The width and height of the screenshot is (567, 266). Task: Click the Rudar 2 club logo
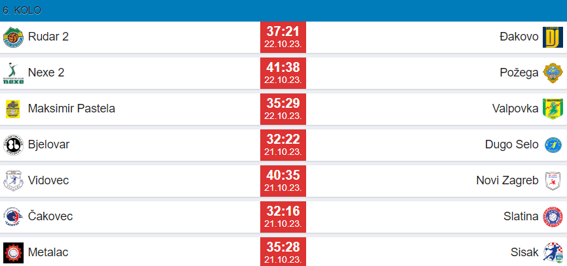coord(13,37)
